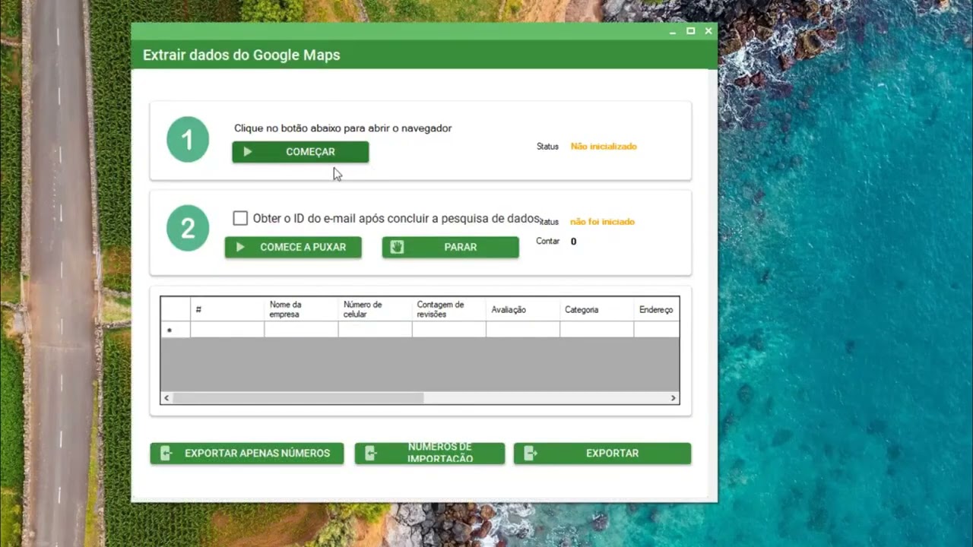Enable the Obter o ID do e-mail checkbox
Screen dimensions: 973x547
[x=240, y=218]
